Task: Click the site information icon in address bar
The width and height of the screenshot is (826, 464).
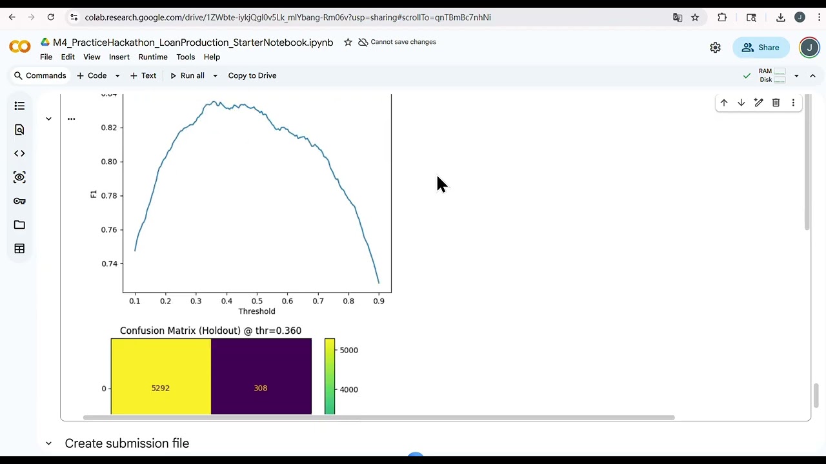Action: [74, 17]
